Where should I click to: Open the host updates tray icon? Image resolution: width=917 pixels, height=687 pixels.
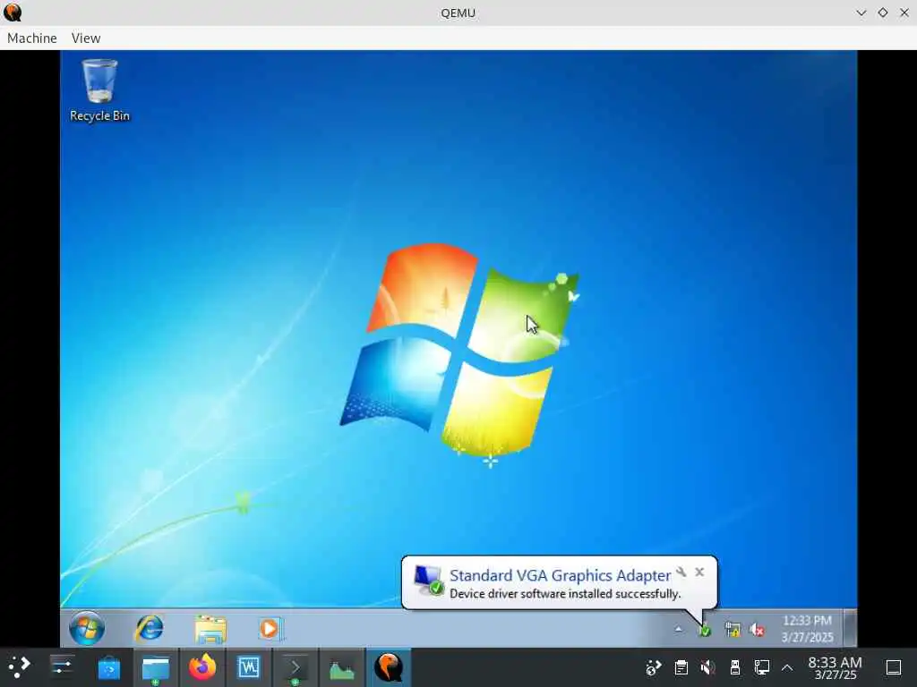pos(653,667)
